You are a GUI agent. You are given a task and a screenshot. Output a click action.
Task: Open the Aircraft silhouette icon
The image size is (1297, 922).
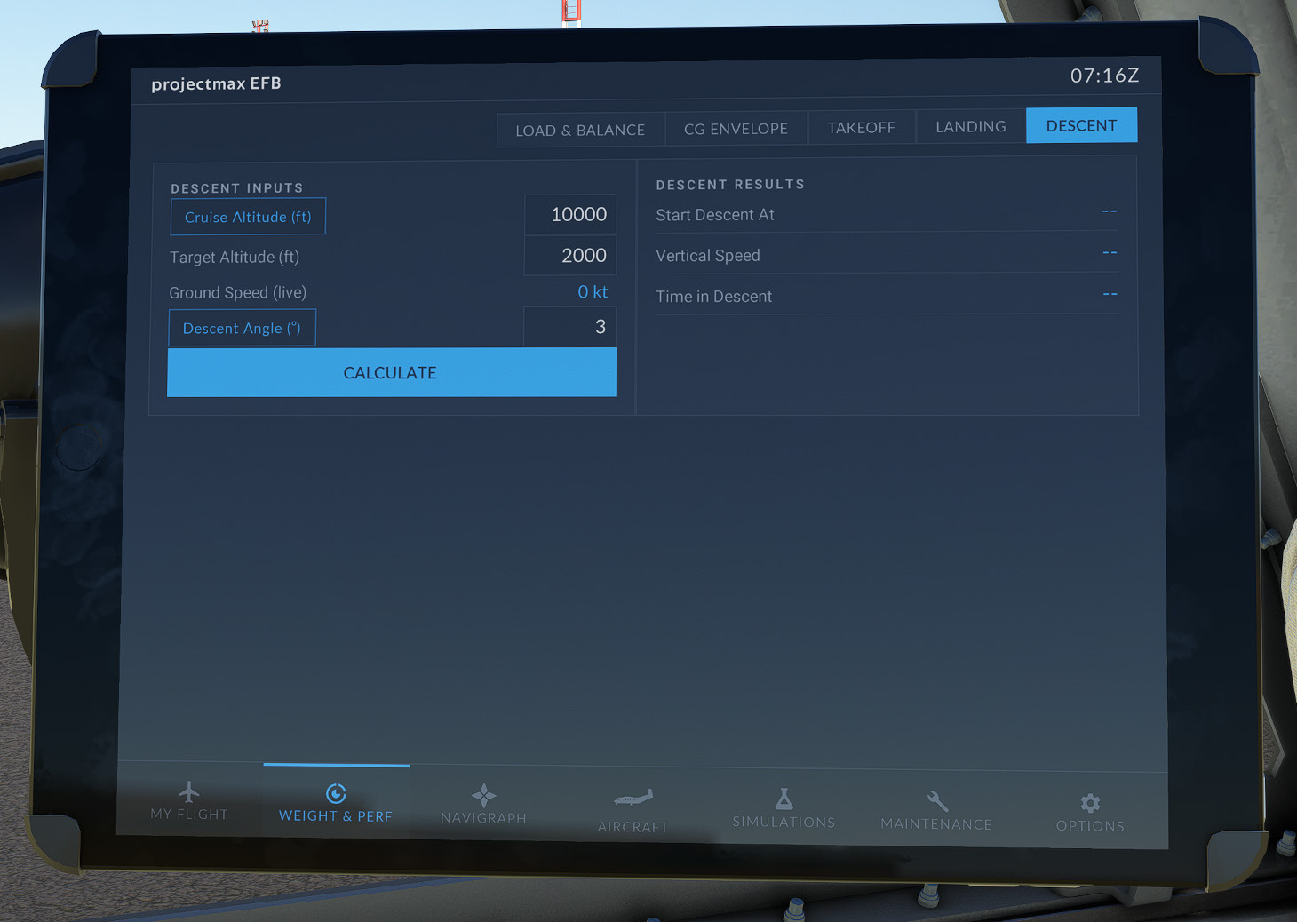[x=633, y=798]
